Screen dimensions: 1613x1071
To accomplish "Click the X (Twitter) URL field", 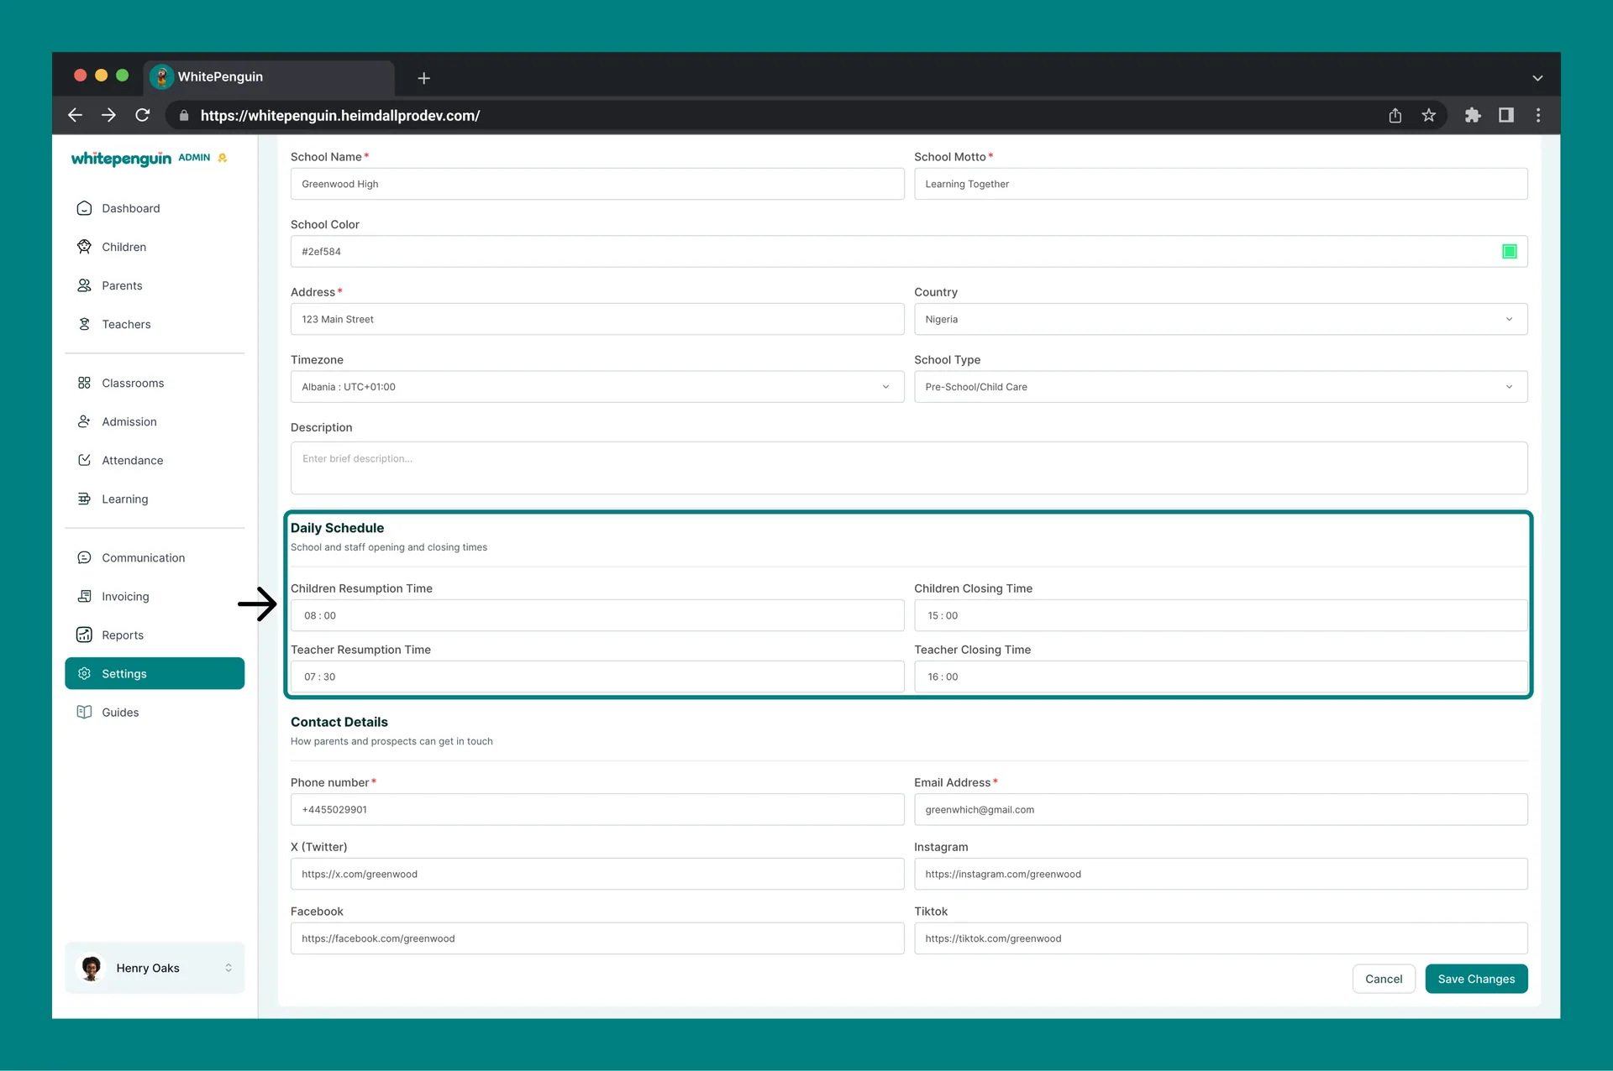I will 597,874.
